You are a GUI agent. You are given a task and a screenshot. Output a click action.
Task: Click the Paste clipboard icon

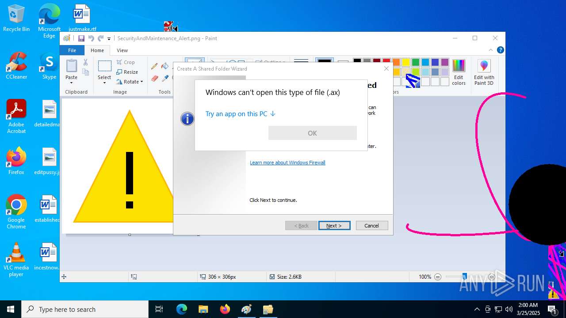72,66
